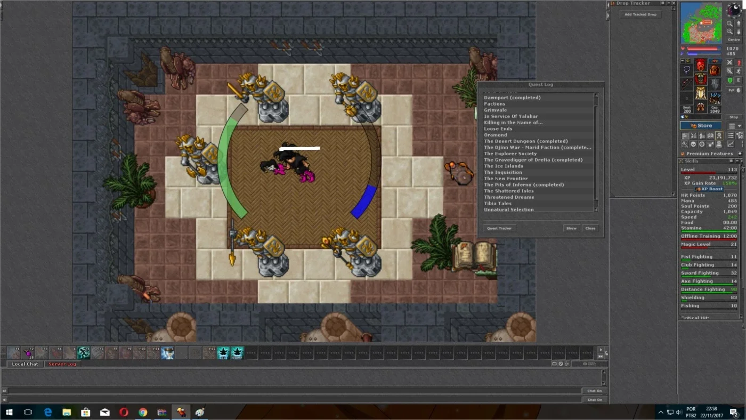Move minimap one floor up

(739, 23)
